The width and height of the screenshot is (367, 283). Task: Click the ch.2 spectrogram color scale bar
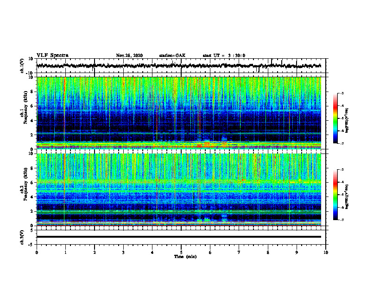335,195
